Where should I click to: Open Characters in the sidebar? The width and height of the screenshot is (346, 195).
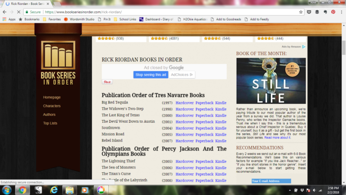[x=52, y=106]
